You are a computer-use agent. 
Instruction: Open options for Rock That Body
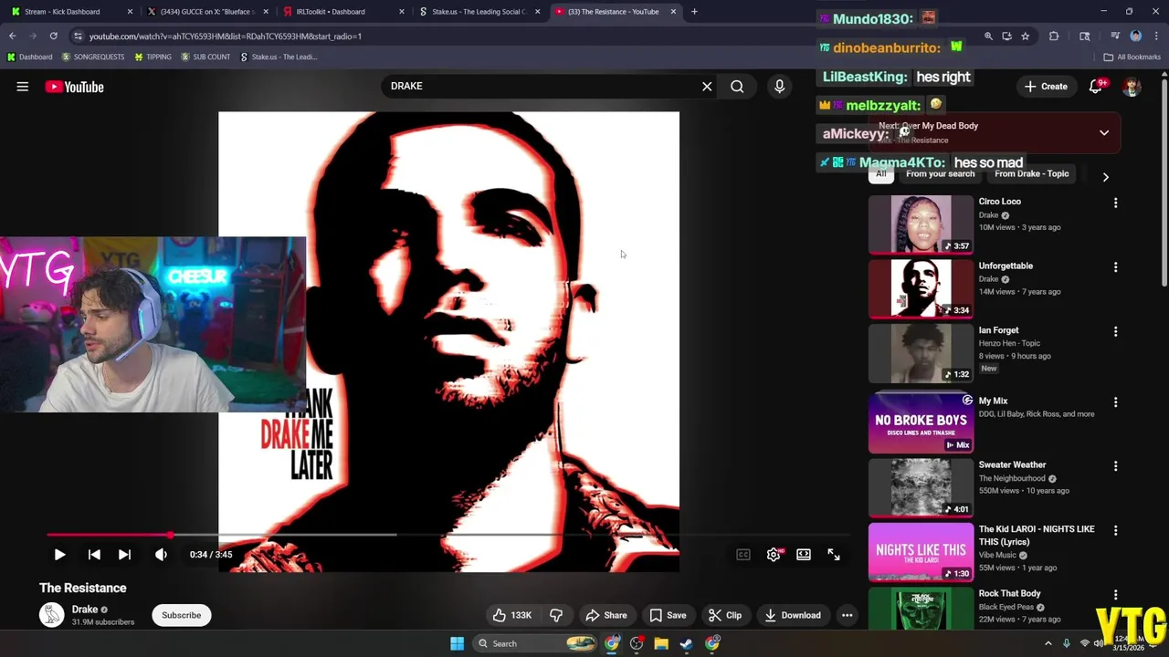pos(1115,595)
